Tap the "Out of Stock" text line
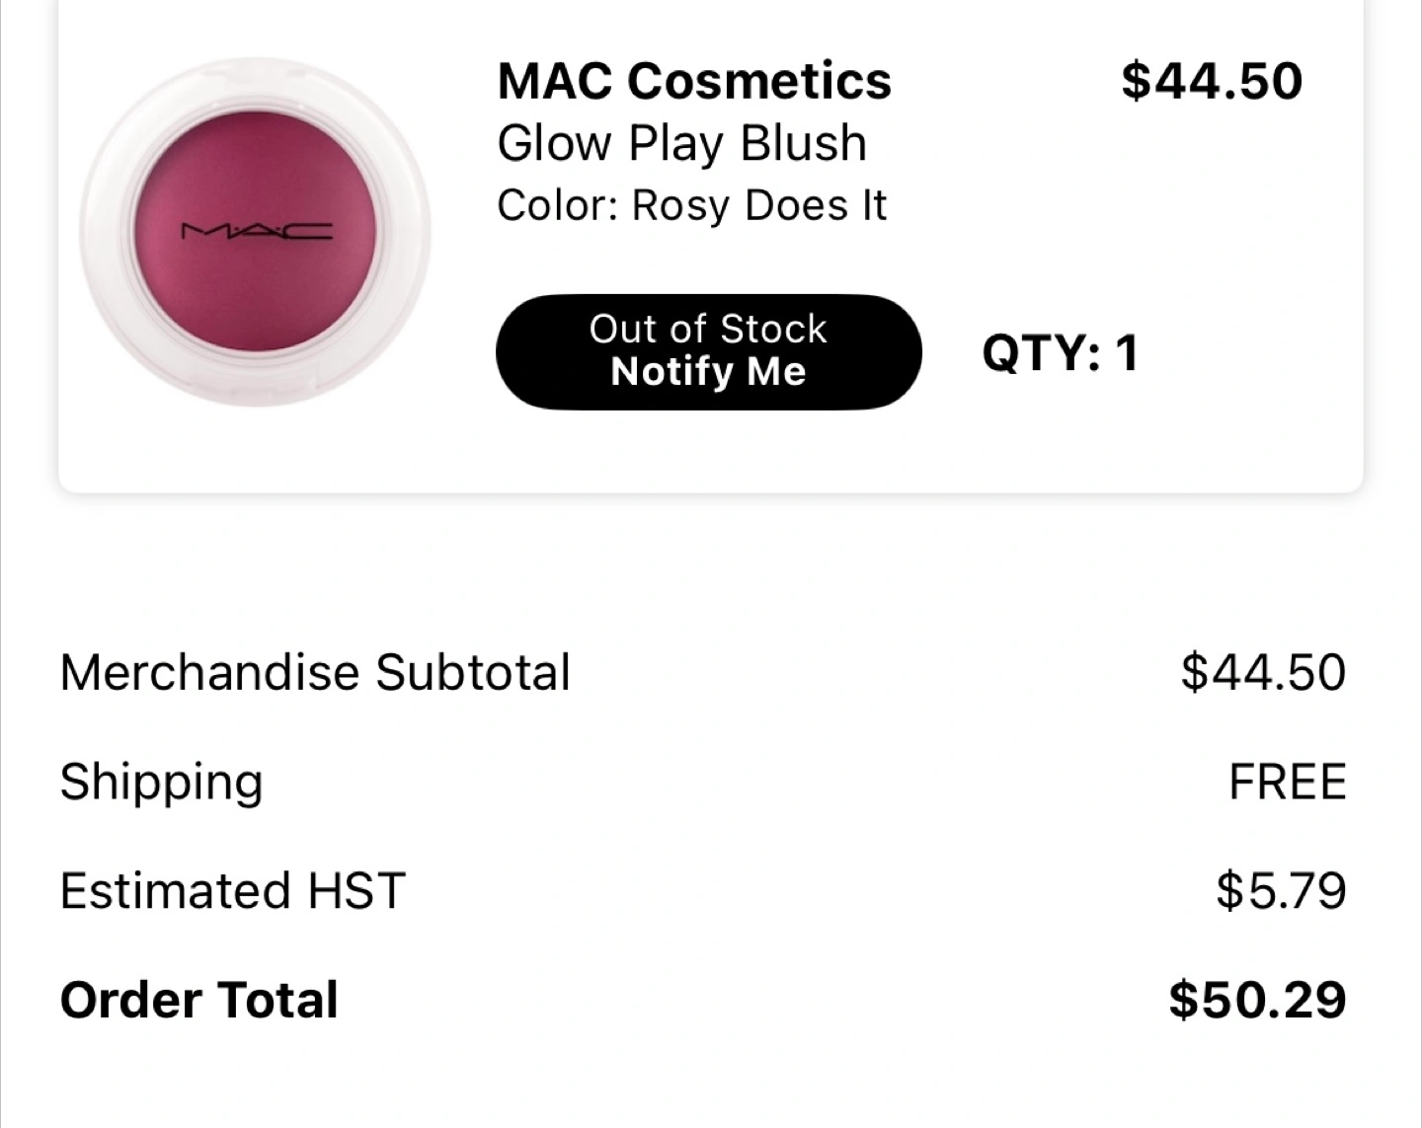Viewport: 1422px width, 1128px height. [708, 329]
